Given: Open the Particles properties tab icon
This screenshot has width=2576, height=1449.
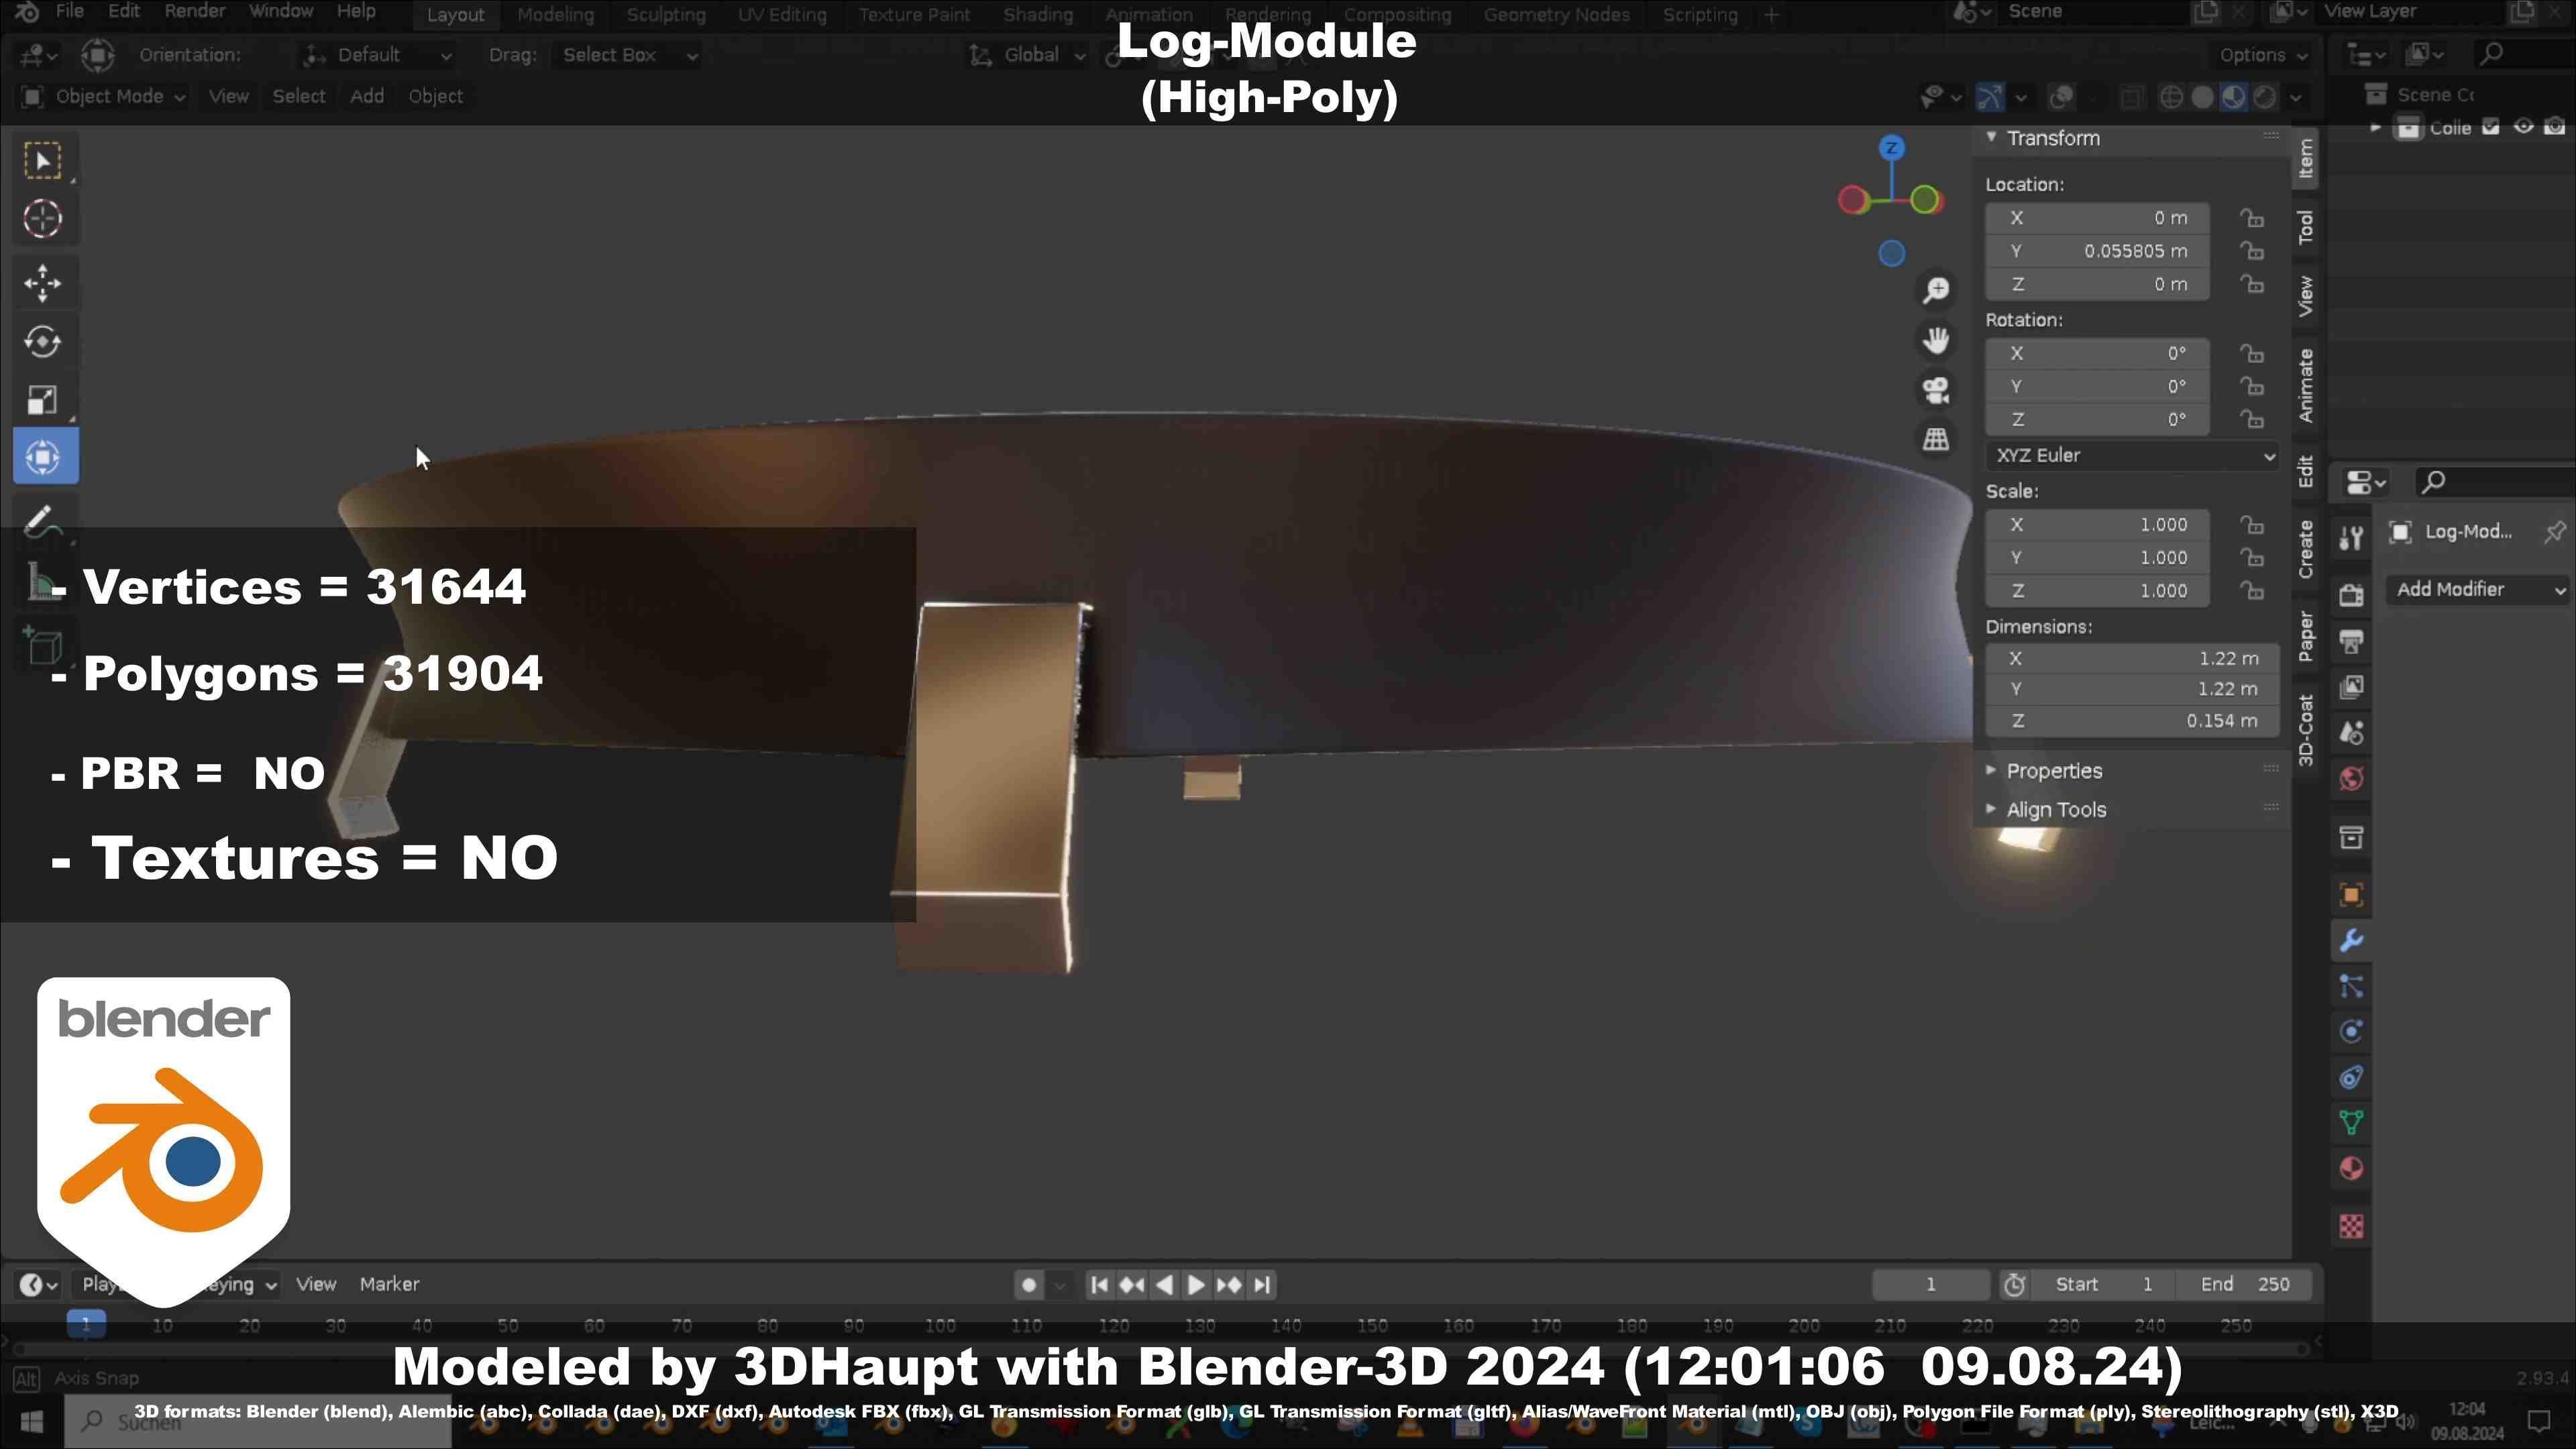Looking at the screenshot, I should pyautogui.click(x=2351, y=987).
